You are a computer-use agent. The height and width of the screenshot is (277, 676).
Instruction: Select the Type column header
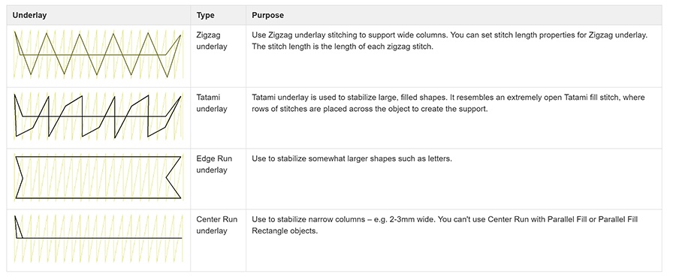pyautogui.click(x=206, y=15)
